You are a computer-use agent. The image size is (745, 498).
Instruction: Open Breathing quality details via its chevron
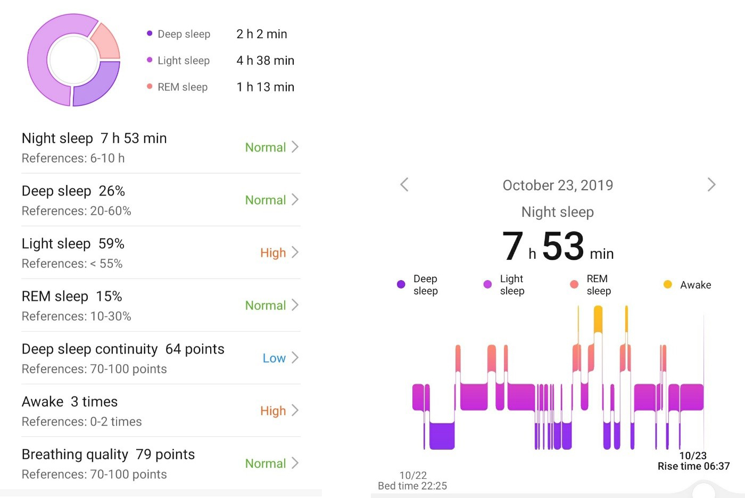click(x=296, y=463)
